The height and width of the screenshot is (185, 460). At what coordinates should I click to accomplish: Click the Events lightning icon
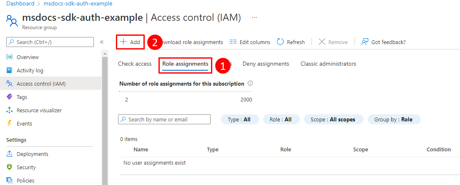(x=10, y=123)
